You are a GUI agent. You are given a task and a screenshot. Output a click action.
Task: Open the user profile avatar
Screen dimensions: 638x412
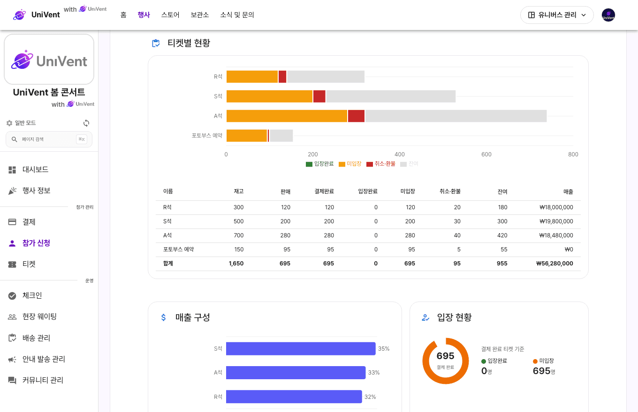click(608, 15)
